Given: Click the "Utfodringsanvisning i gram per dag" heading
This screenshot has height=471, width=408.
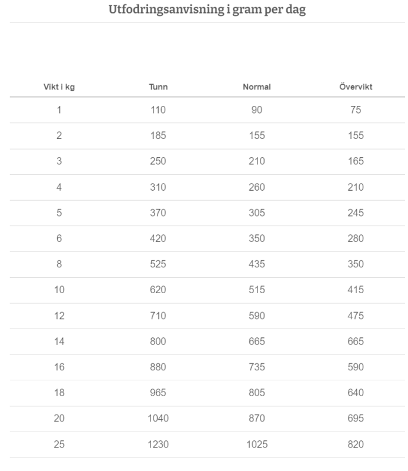Looking at the screenshot, I should 208,10.
